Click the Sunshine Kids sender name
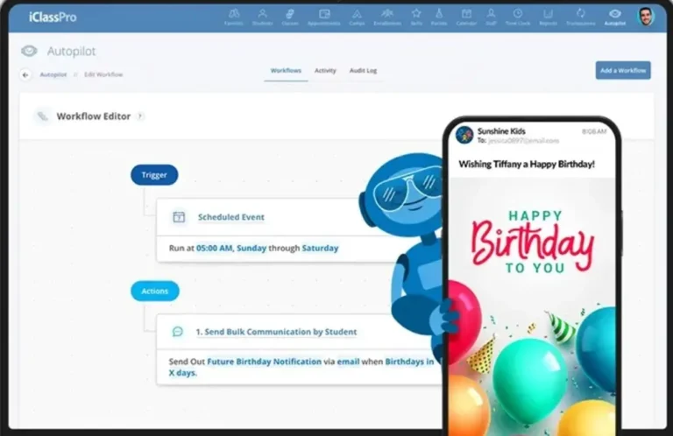The width and height of the screenshot is (673, 436). pos(501,131)
